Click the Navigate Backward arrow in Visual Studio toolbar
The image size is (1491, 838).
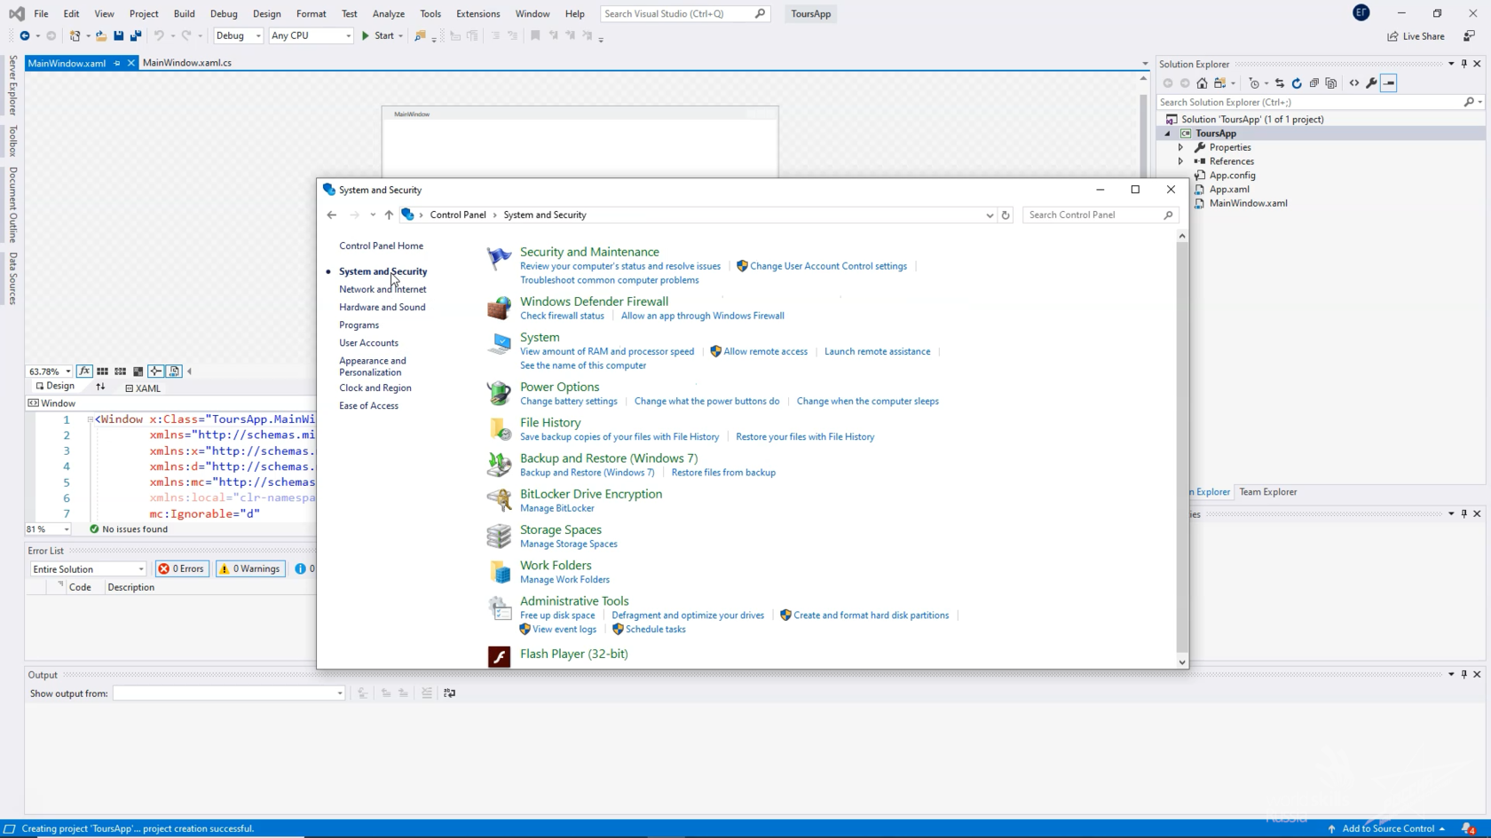coord(25,35)
